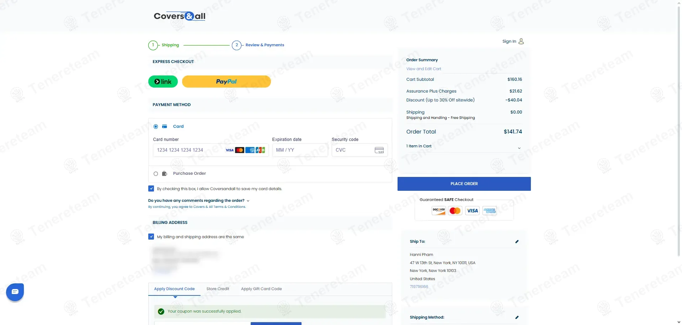Click the credit card icon beside Card
Viewport: 682px width, 325px height.
point(165,126)
